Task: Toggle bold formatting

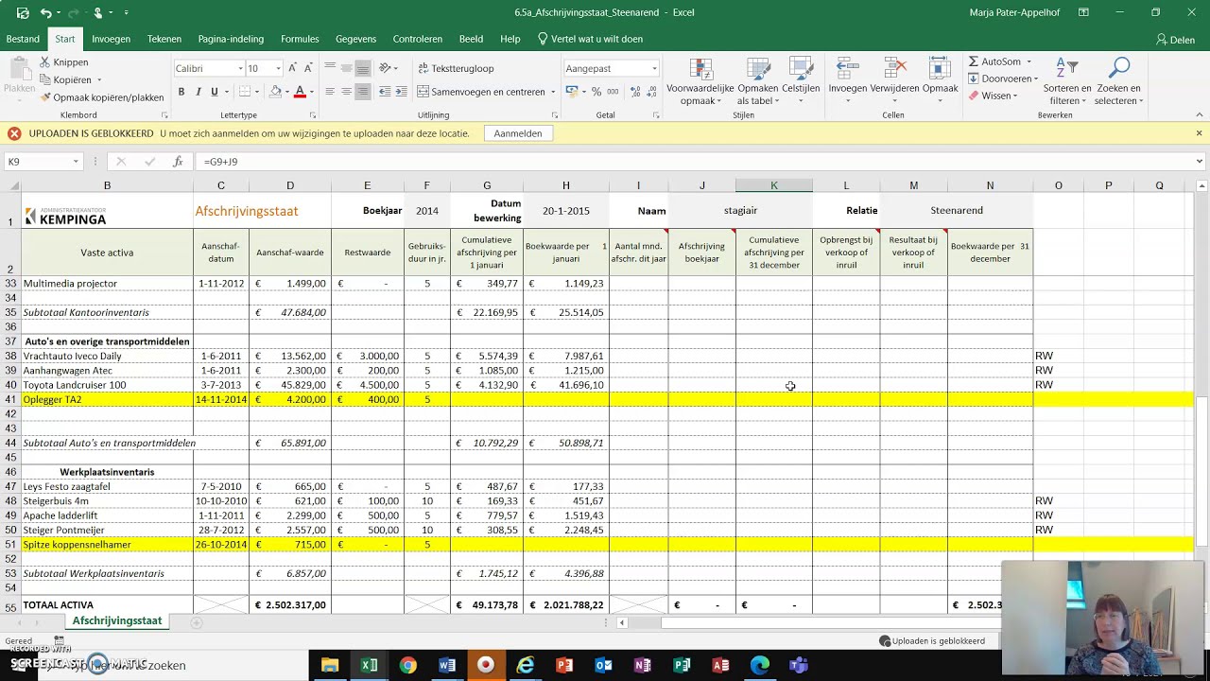Action: (x=181, y=92)
